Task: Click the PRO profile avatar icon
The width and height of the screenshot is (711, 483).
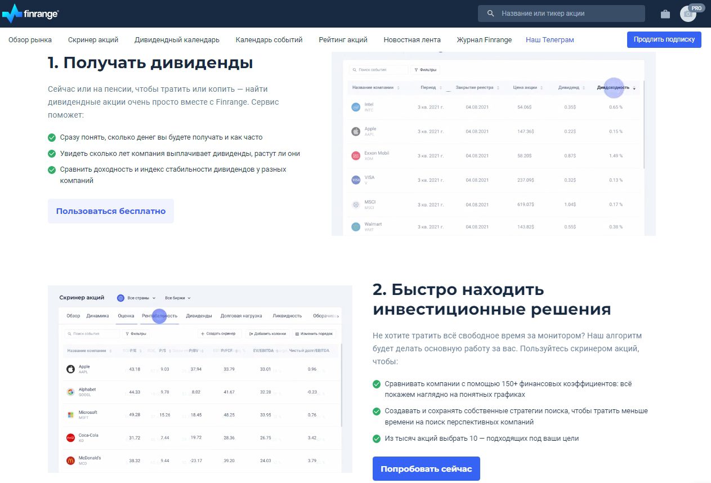Action: tap(688, 14)
